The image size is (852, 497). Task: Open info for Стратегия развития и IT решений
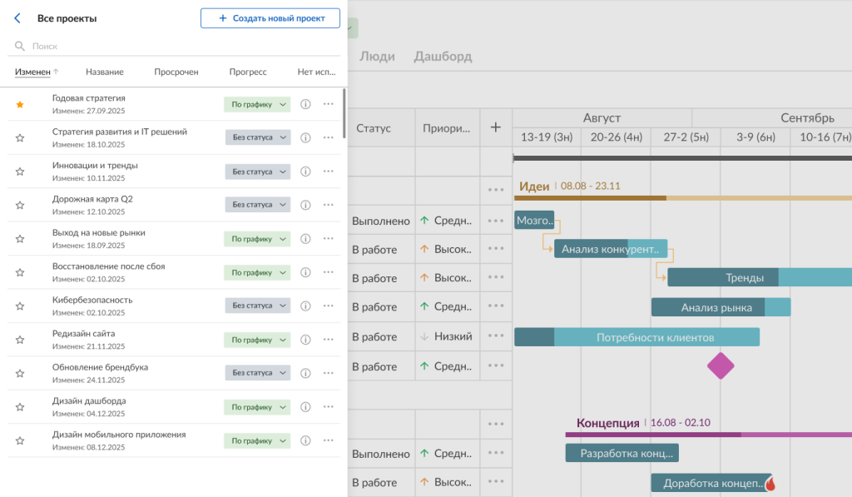(305, 137)
